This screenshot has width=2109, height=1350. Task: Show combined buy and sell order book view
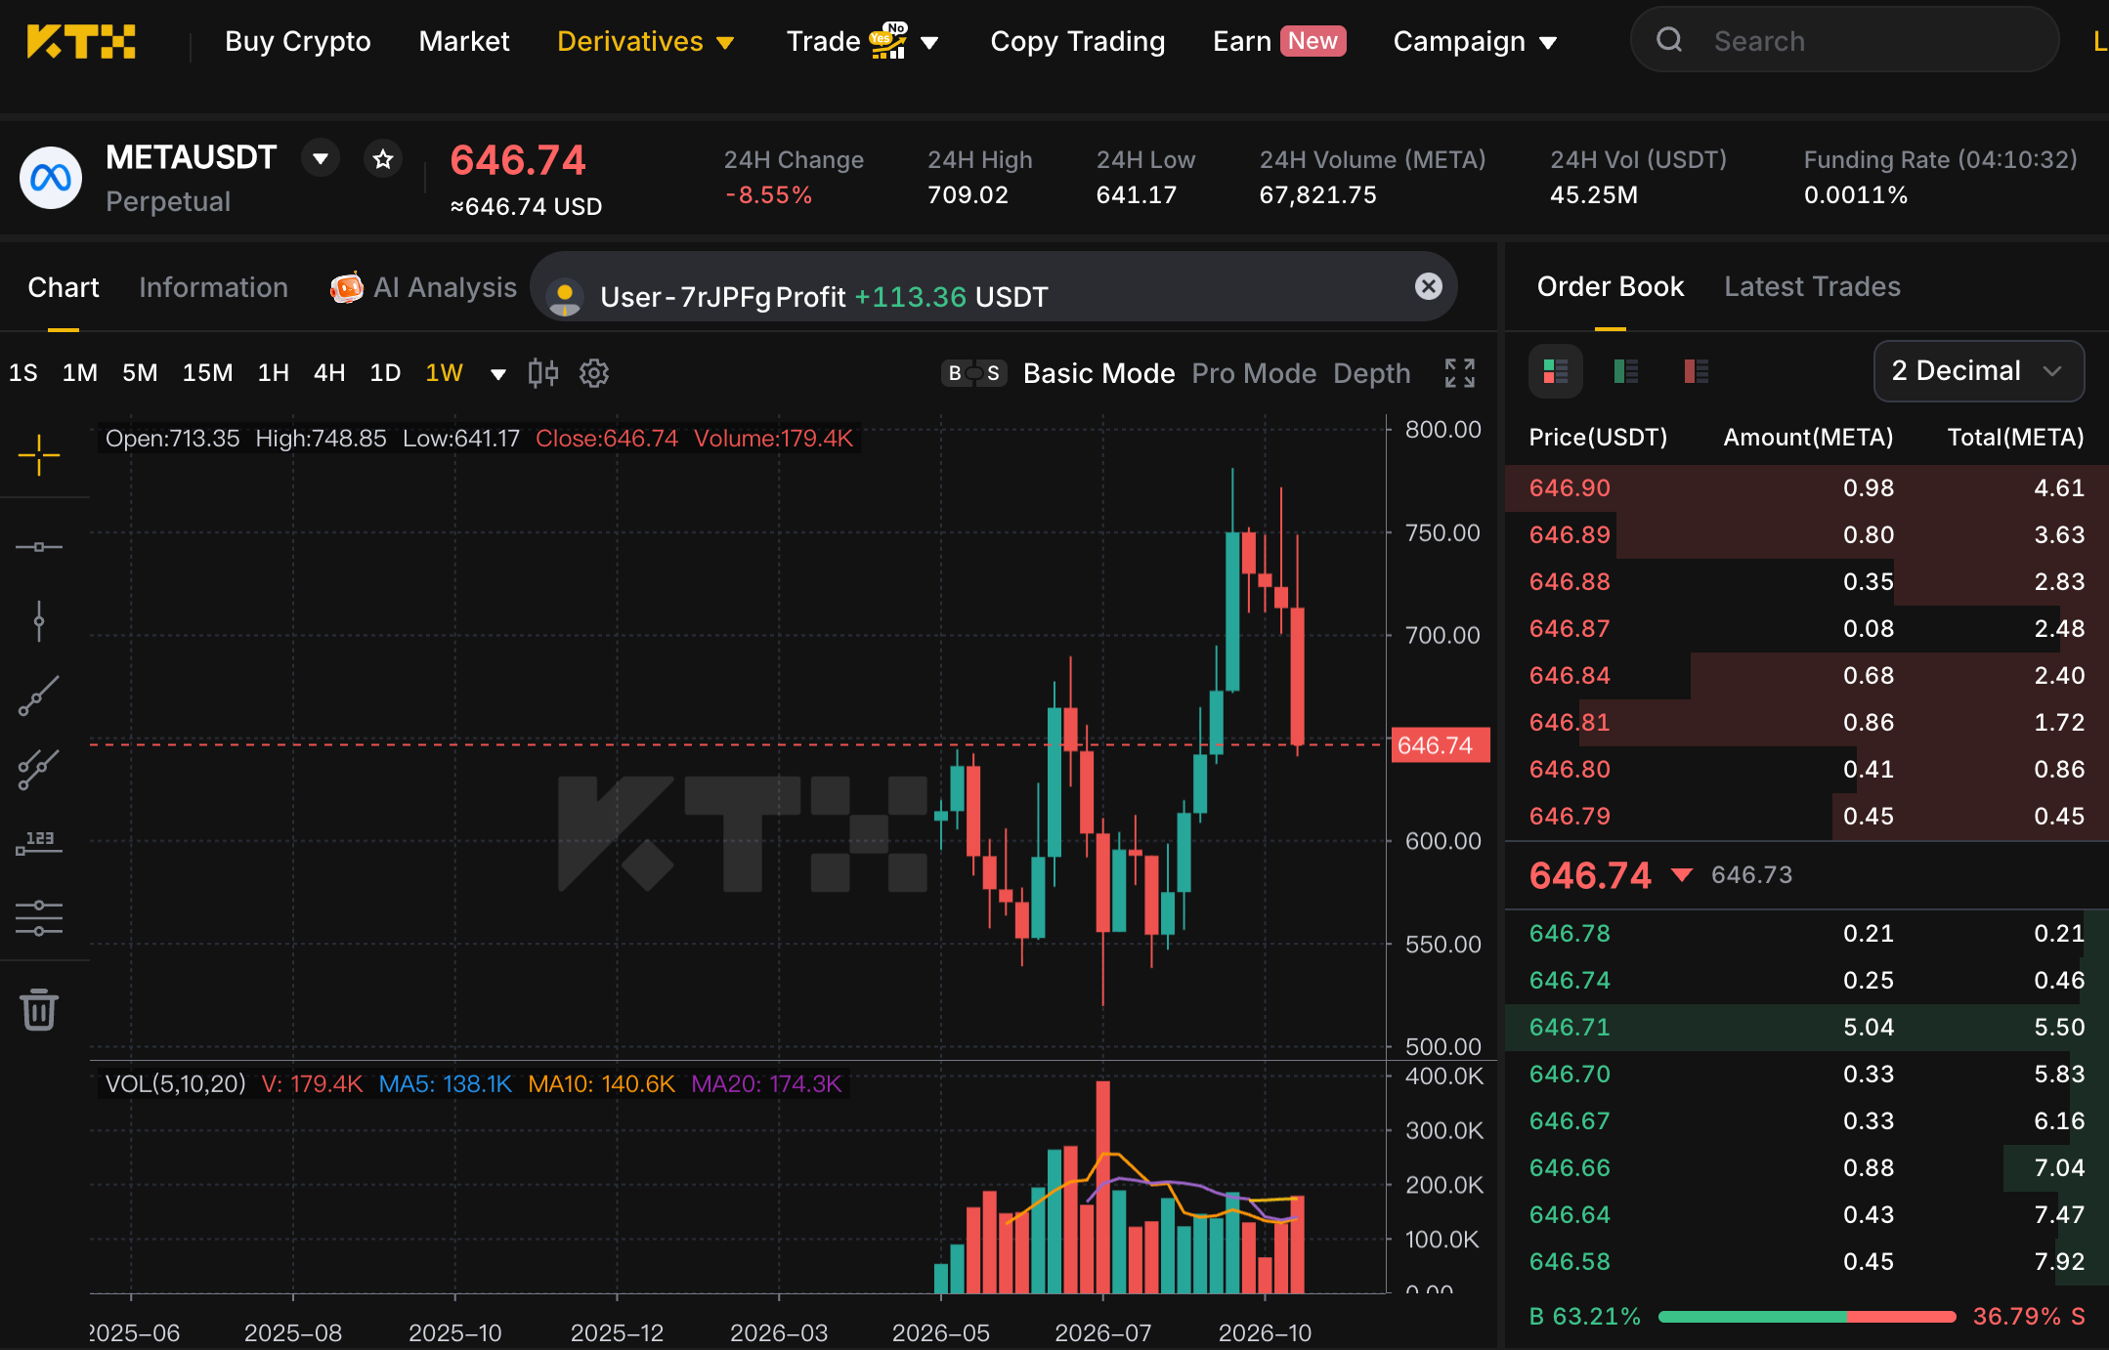click(1556, 371)
